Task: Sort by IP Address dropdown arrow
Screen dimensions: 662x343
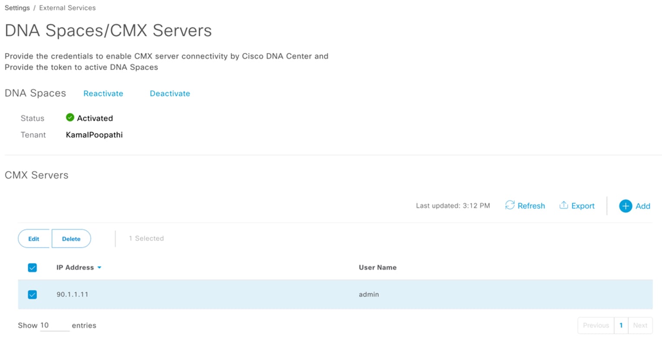Action: point(100,268)
